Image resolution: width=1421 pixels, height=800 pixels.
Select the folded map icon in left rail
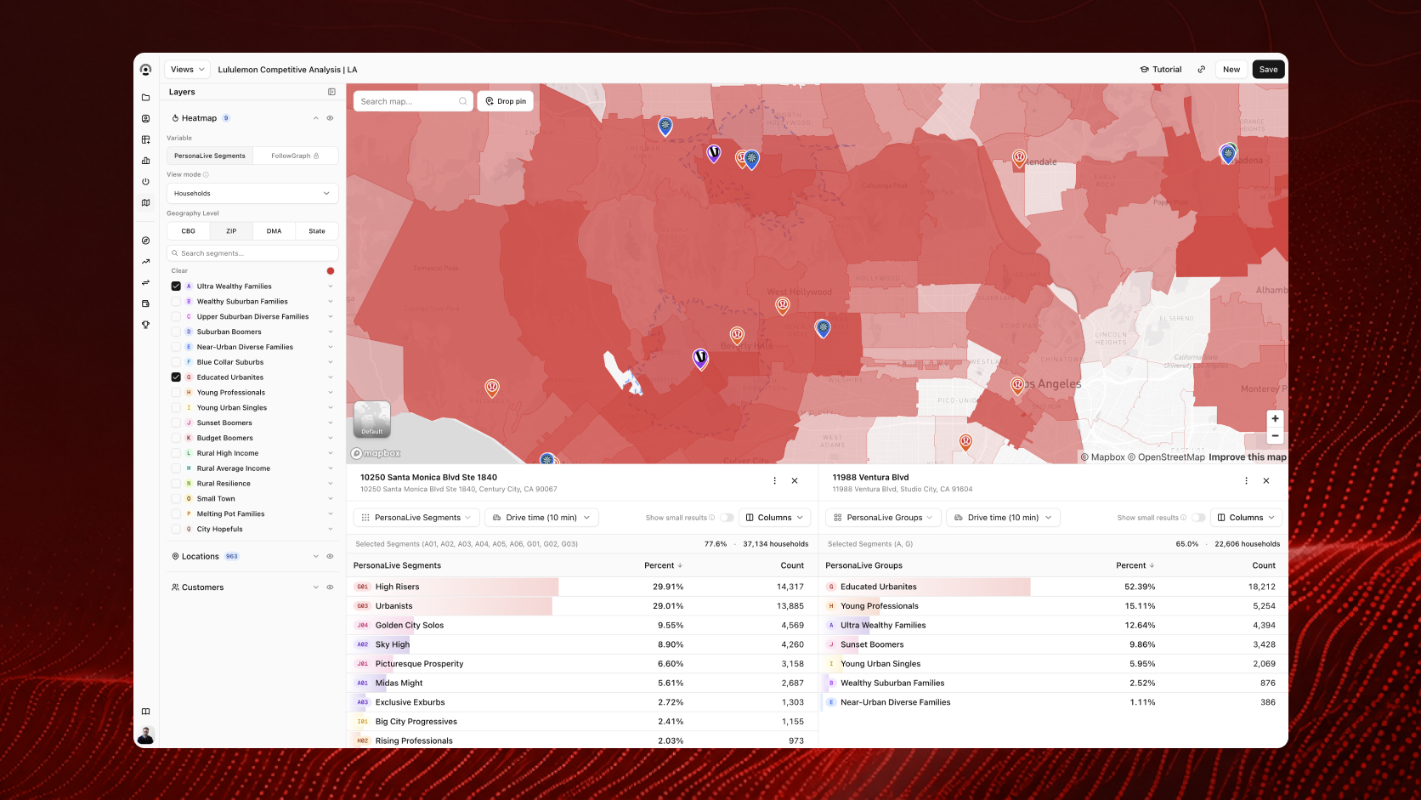(x=145, y=202)
